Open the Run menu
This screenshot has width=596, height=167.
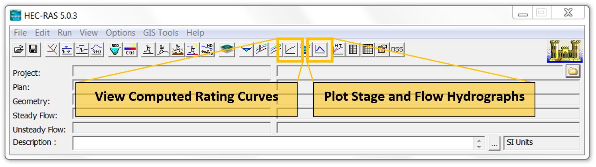(x=65, y=33)
